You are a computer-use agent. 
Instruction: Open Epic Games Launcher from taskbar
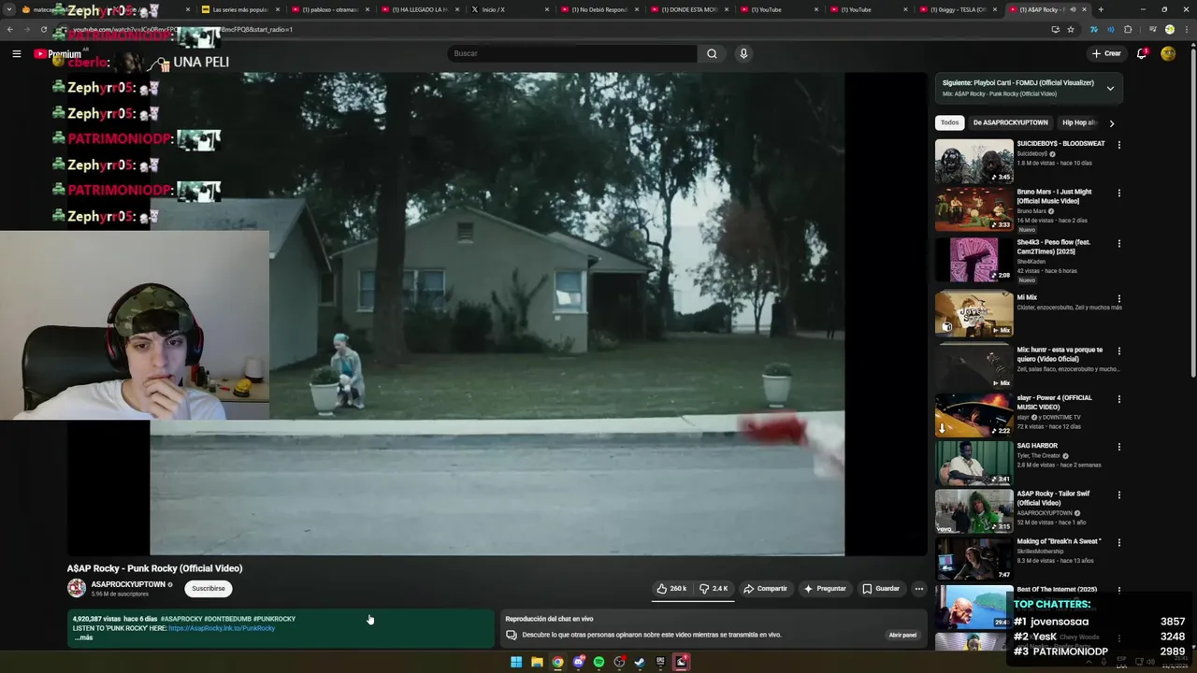click(x=660, y=662)
